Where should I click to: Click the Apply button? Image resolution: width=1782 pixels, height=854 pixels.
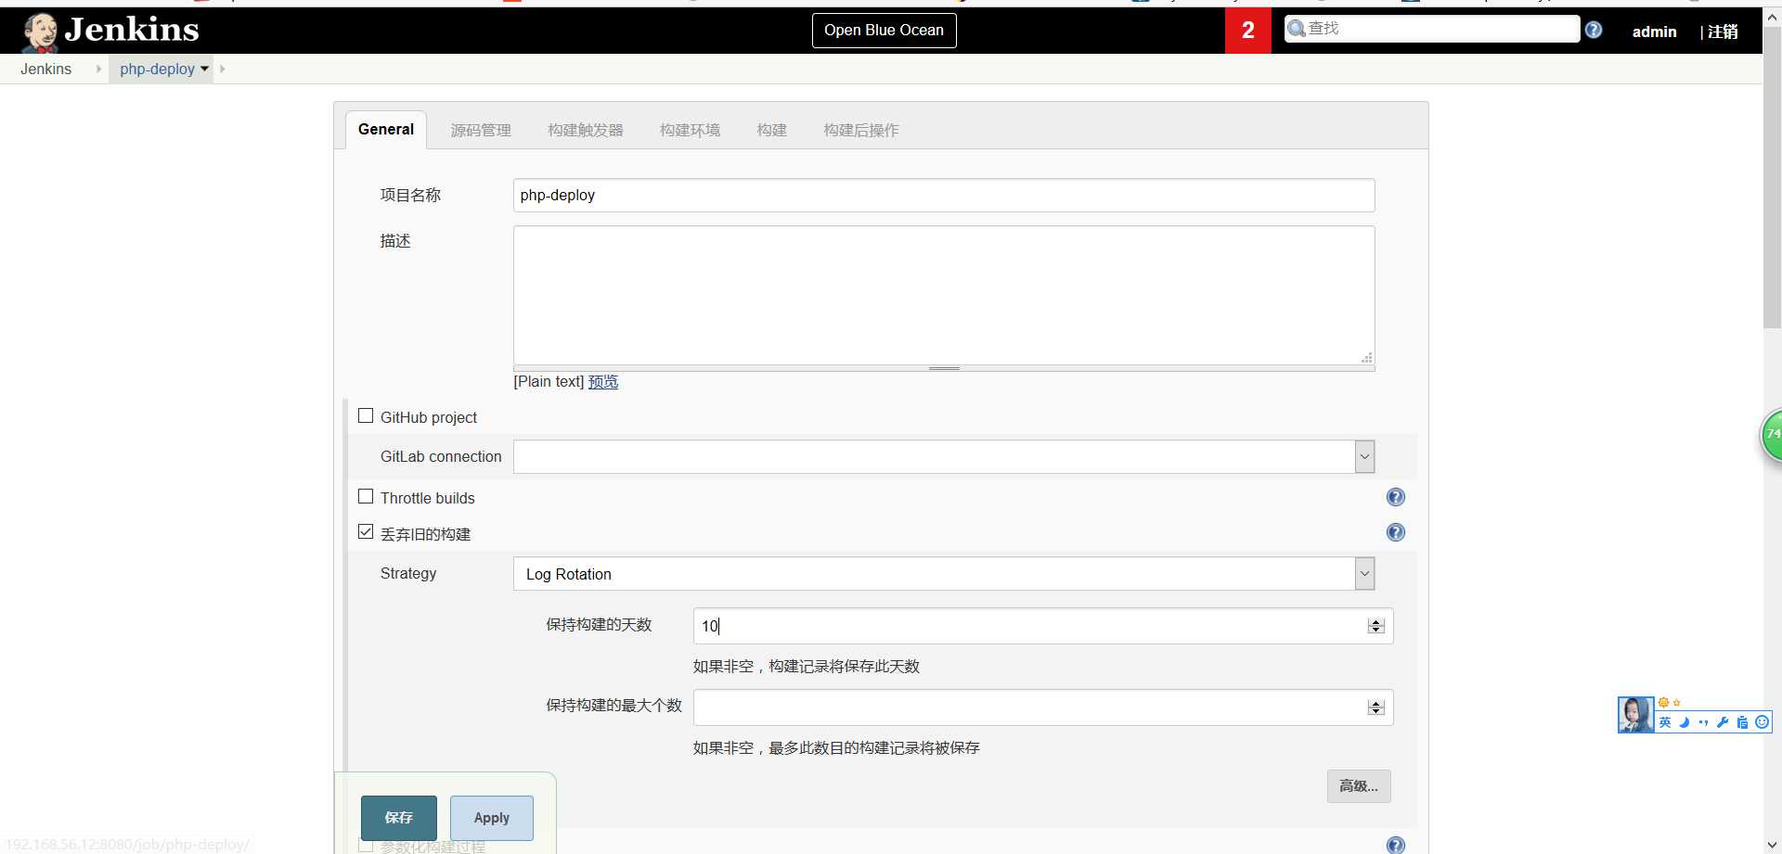click(492, 818)
